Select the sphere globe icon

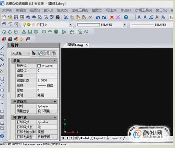pos(36,32)
